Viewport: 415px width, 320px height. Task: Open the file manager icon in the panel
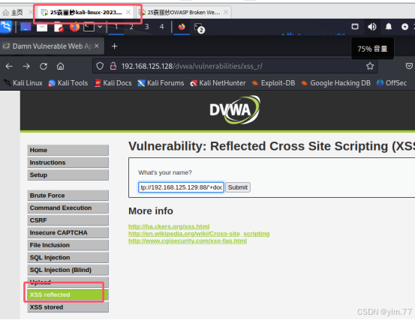(x=42, y=27)
